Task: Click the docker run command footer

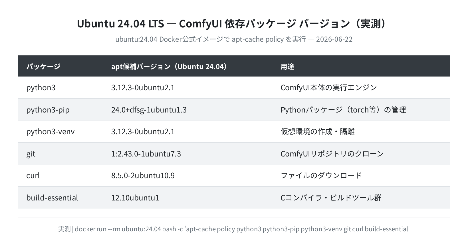Action: pos(234,229)
